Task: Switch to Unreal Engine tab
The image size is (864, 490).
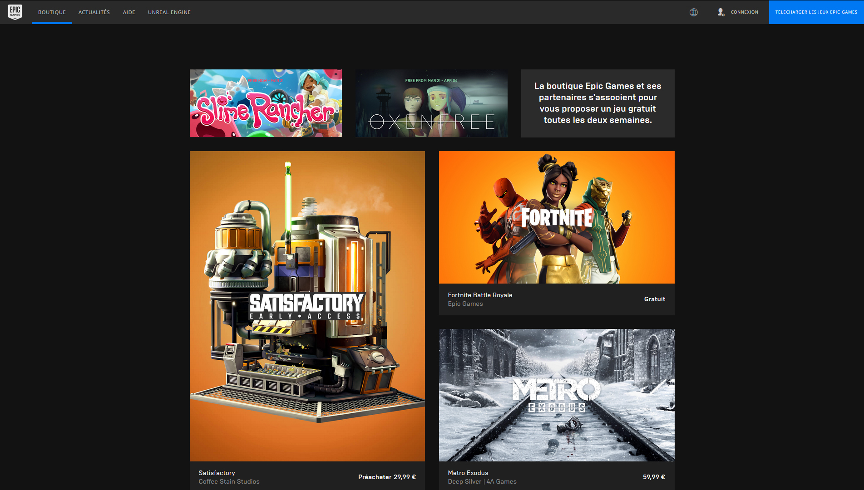Action: pyautogui.click(x=169, y=12)
